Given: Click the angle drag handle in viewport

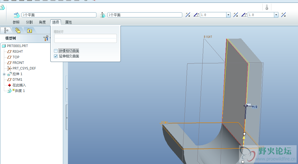Looking at the screenshot, I should click(x=245, y=105).
